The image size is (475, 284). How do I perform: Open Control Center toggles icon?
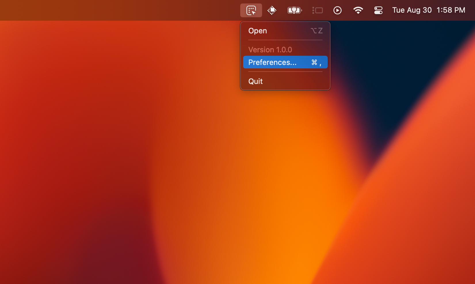coord(378,10)
